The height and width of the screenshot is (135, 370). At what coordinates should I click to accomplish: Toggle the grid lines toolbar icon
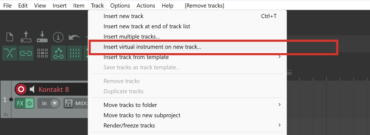(x=75, y=53)
